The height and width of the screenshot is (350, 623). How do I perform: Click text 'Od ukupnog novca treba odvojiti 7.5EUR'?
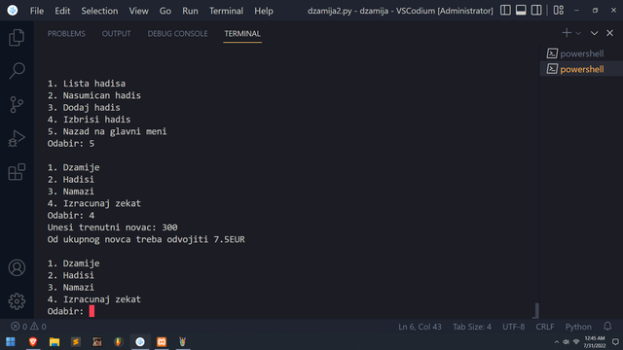click(146, 239)
